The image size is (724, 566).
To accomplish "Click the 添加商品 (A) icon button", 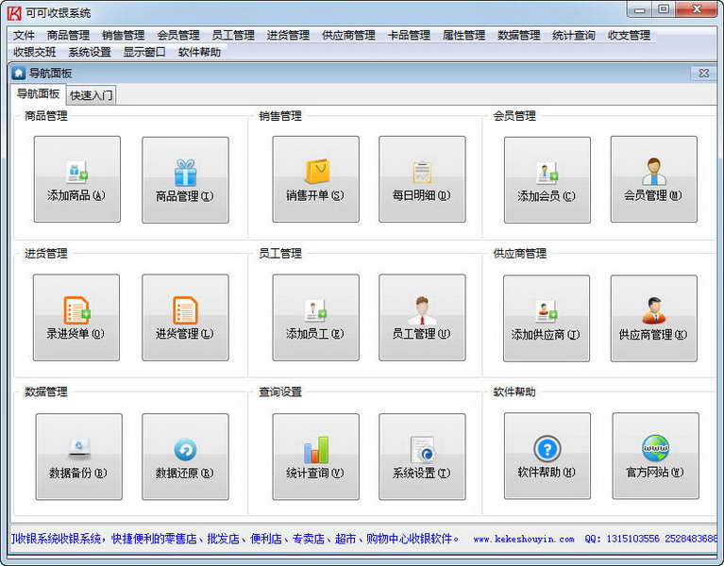I will pos(77,179).
